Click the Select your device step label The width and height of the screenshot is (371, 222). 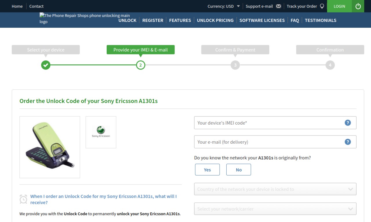click(x=46, y=50)
